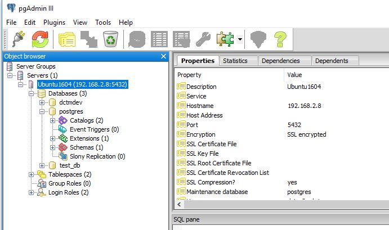Image resolution: width=389 pixels, height=230 pixels.
Task: Click the postgres database icon
Action: point(52,111)
